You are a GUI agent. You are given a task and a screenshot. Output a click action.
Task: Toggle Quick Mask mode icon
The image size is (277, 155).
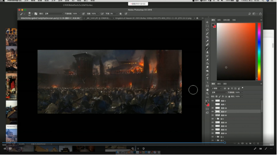click(207, 109)
